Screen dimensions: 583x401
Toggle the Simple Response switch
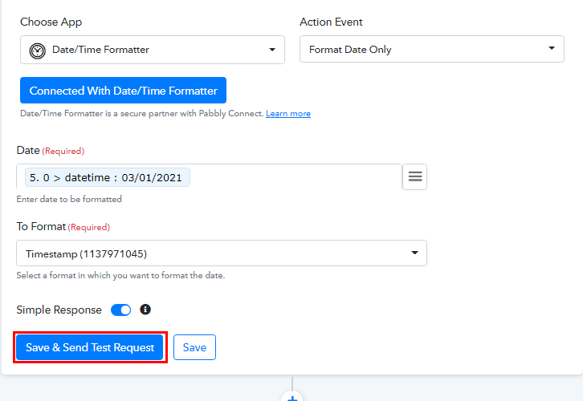(x=120, y=310)
